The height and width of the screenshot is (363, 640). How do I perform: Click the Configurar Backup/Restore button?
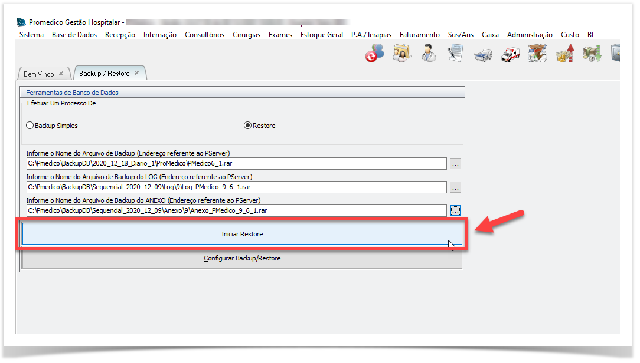coord(242,259)
